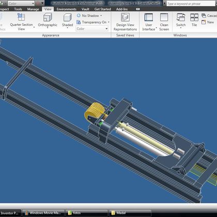Click the No Shadow icon
Screen dimensions: 217x217
coord(79,16)
